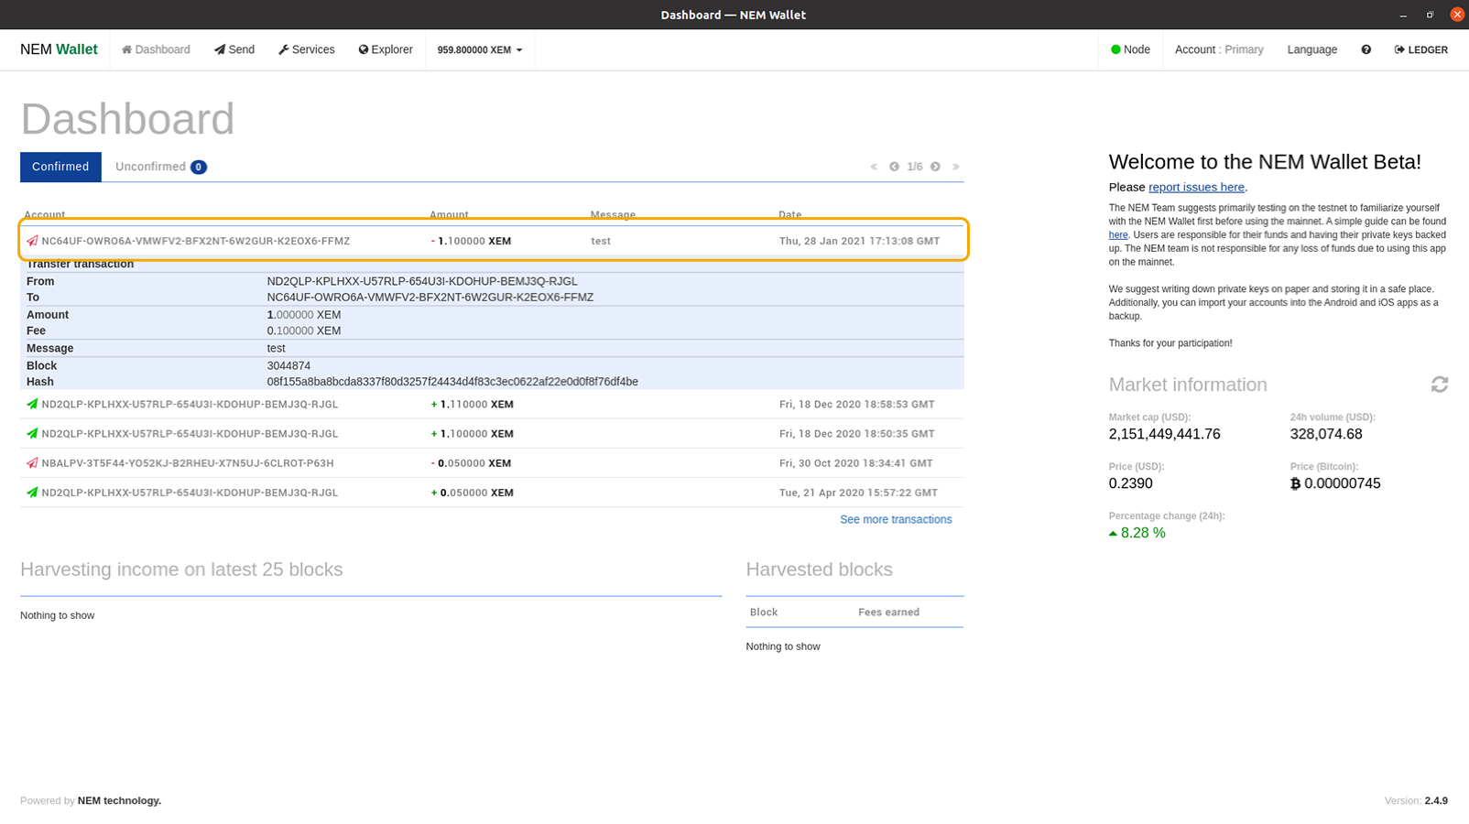
Task: Click the red send icon on NC64UF row
Action: [32, 241]
